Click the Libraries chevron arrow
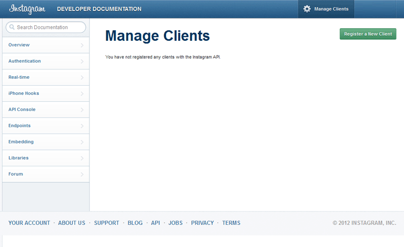 [82, 158]
